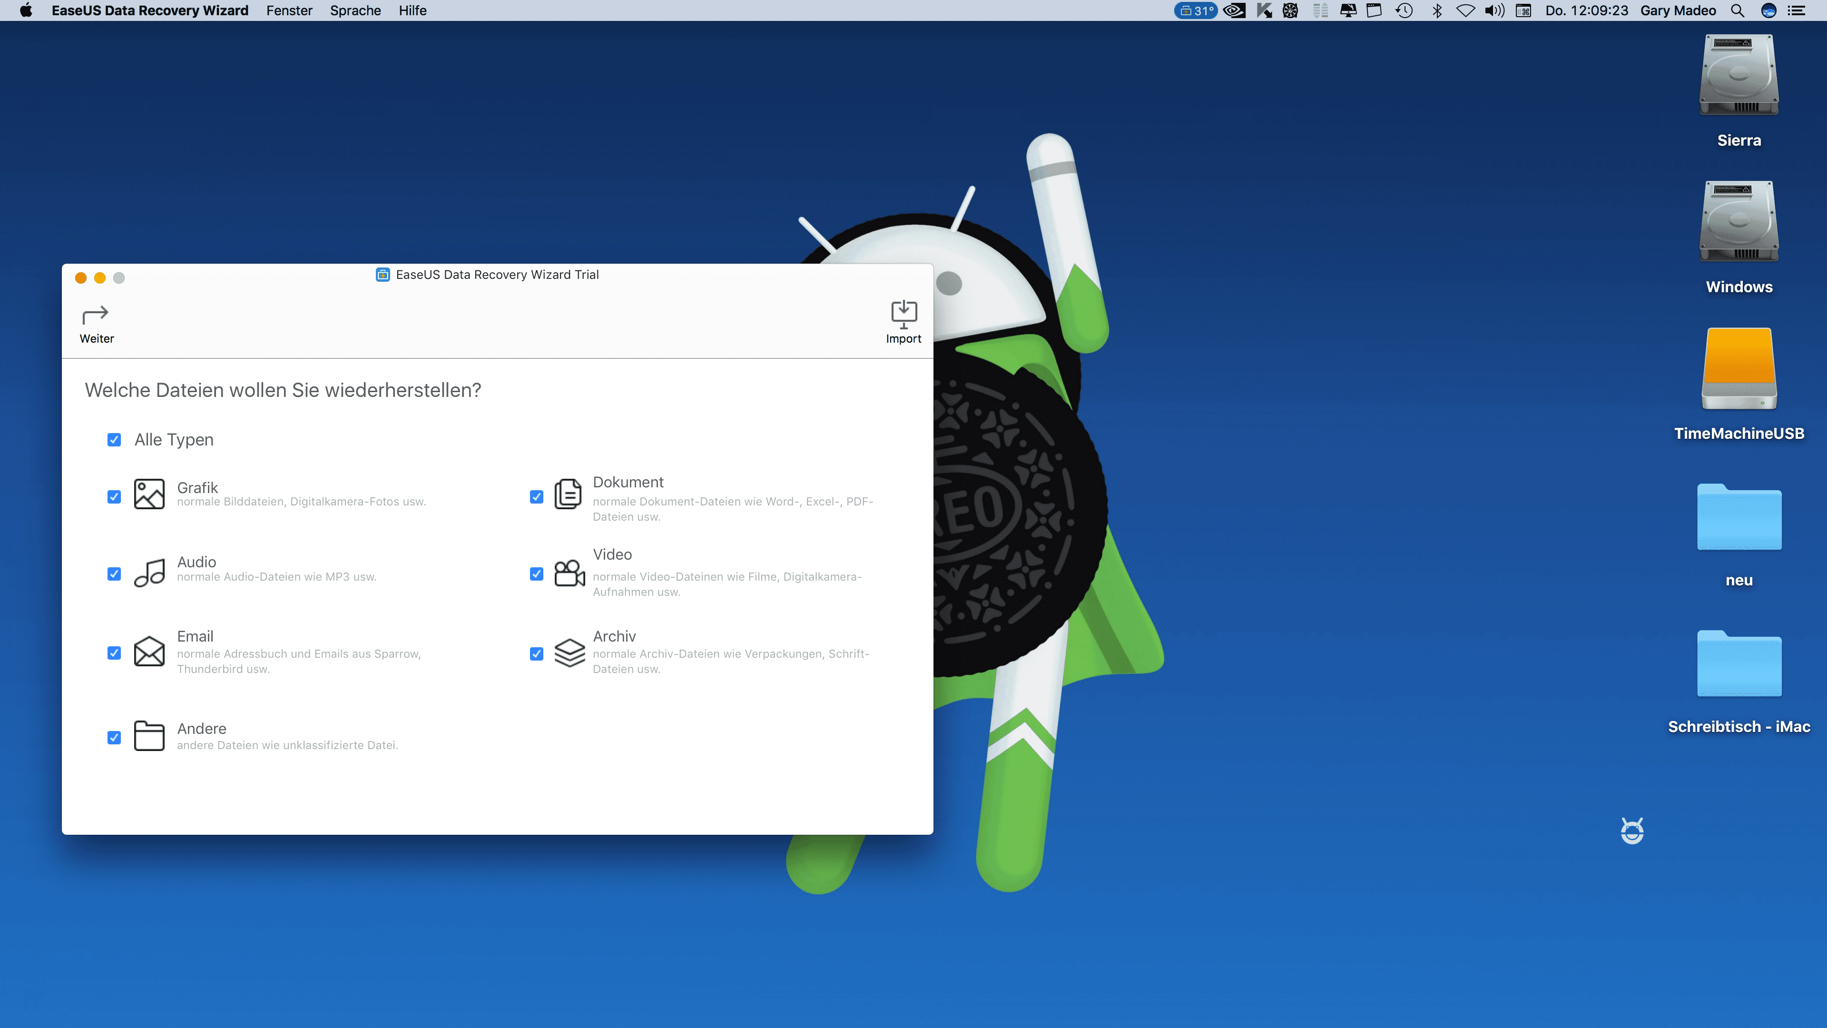The height and width of the screenshot is (1028, 1827).
Task: Click the K arrow menu bar icon
Action: click(x=1264, y=10)
